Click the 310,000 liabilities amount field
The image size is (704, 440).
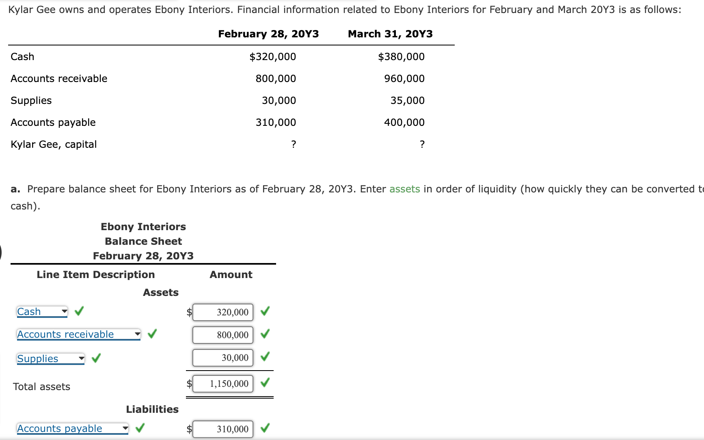[222, 429]
